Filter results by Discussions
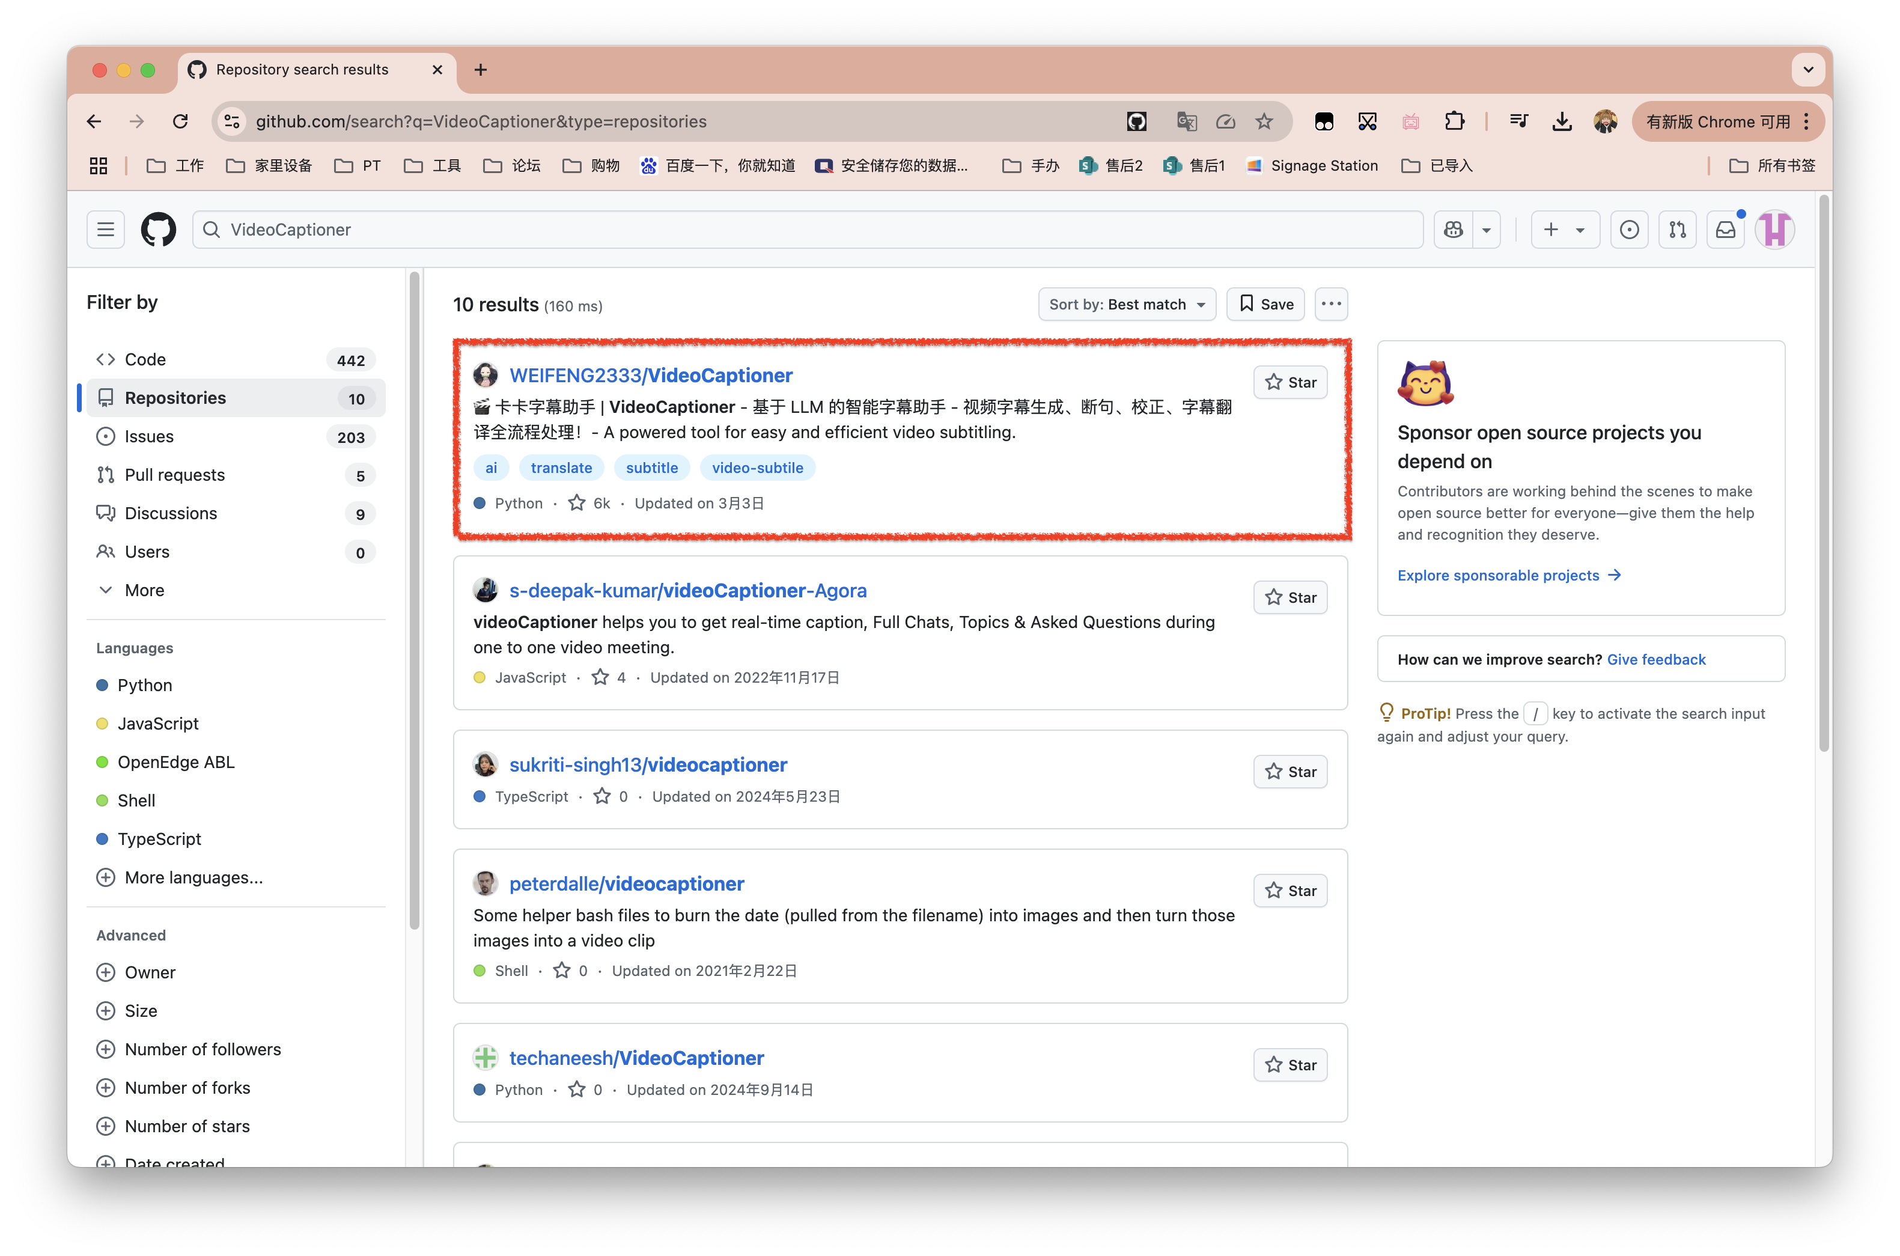The image size is (1900, 1256). (x=236, y=513)
